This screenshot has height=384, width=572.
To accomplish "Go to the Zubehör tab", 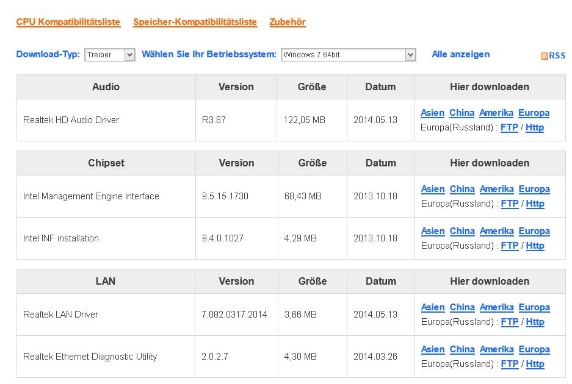I will point(288,22).
